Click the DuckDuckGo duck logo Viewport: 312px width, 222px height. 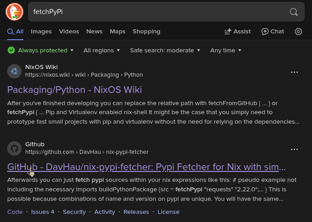(14, 12)
